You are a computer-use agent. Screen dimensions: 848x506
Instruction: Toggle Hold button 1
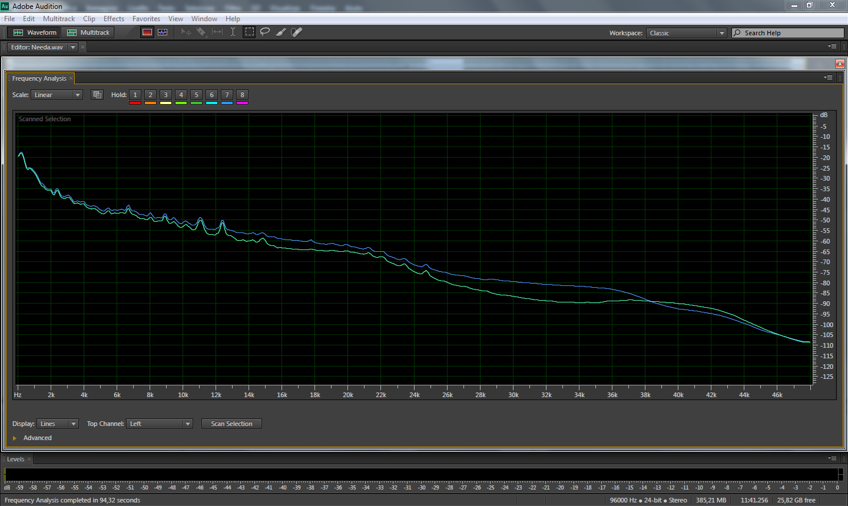click(x=135, y=95)
